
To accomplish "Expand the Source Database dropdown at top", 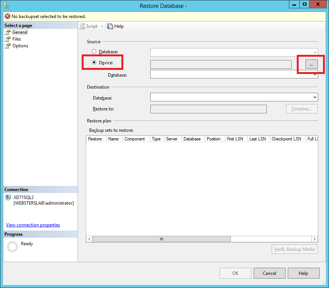I will click(314, 52).
